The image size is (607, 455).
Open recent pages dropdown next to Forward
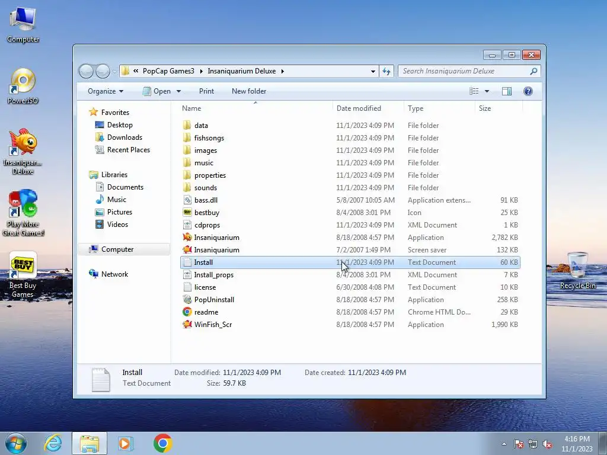coord(114,72)
